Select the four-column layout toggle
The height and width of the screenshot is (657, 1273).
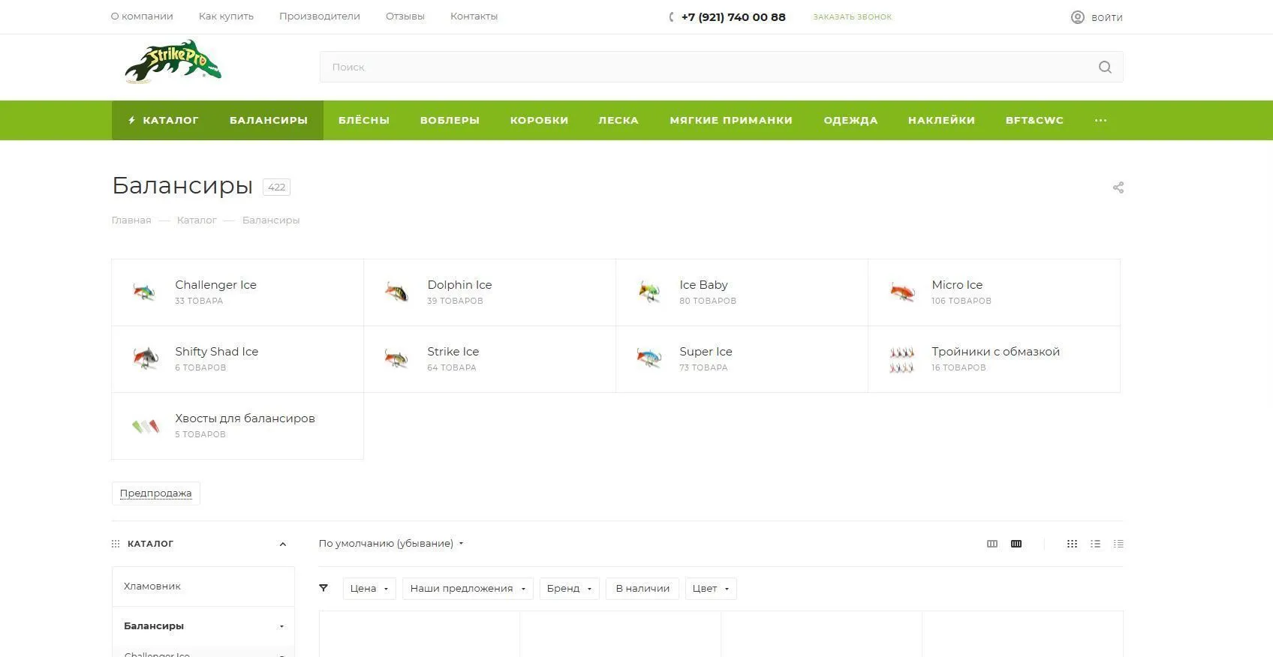[1016, 544]
